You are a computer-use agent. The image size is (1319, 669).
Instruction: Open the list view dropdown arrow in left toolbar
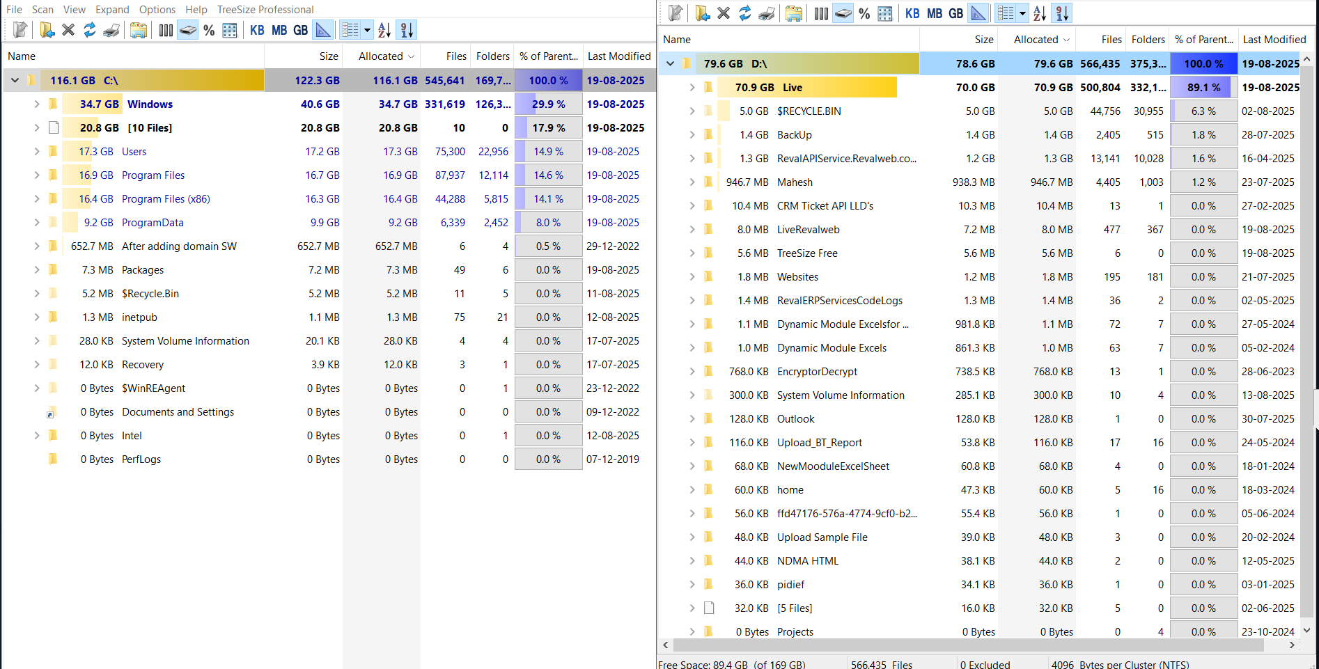[367, 30]
